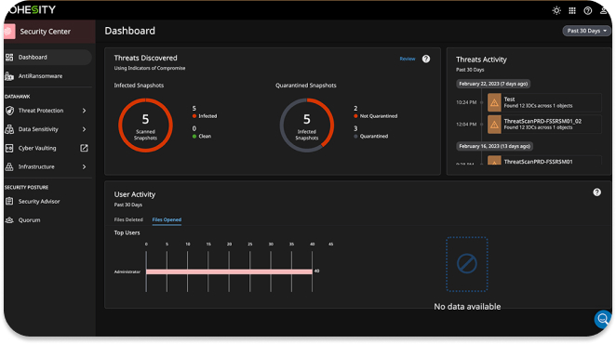Screen dimensions: 616x344
Task: Open the Test threat activity entry
Action: tap(544, 102)
